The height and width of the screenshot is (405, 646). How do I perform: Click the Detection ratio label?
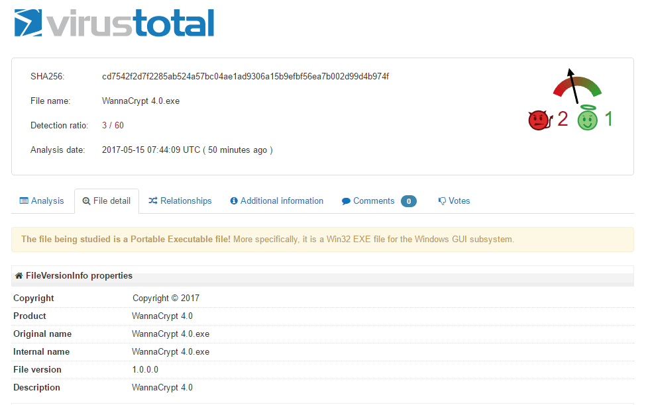click(x=60, y=125)
